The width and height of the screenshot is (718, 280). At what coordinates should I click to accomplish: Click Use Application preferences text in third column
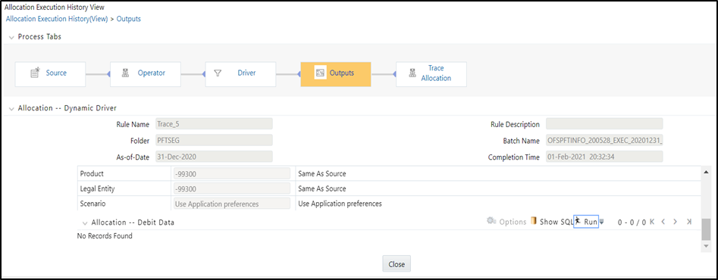click(340, 204)
